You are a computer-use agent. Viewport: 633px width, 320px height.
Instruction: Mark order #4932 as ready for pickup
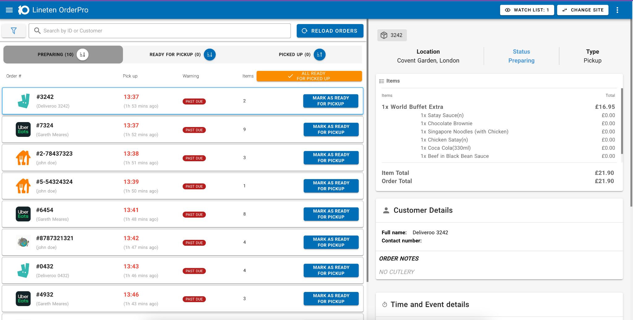(331, 298)
